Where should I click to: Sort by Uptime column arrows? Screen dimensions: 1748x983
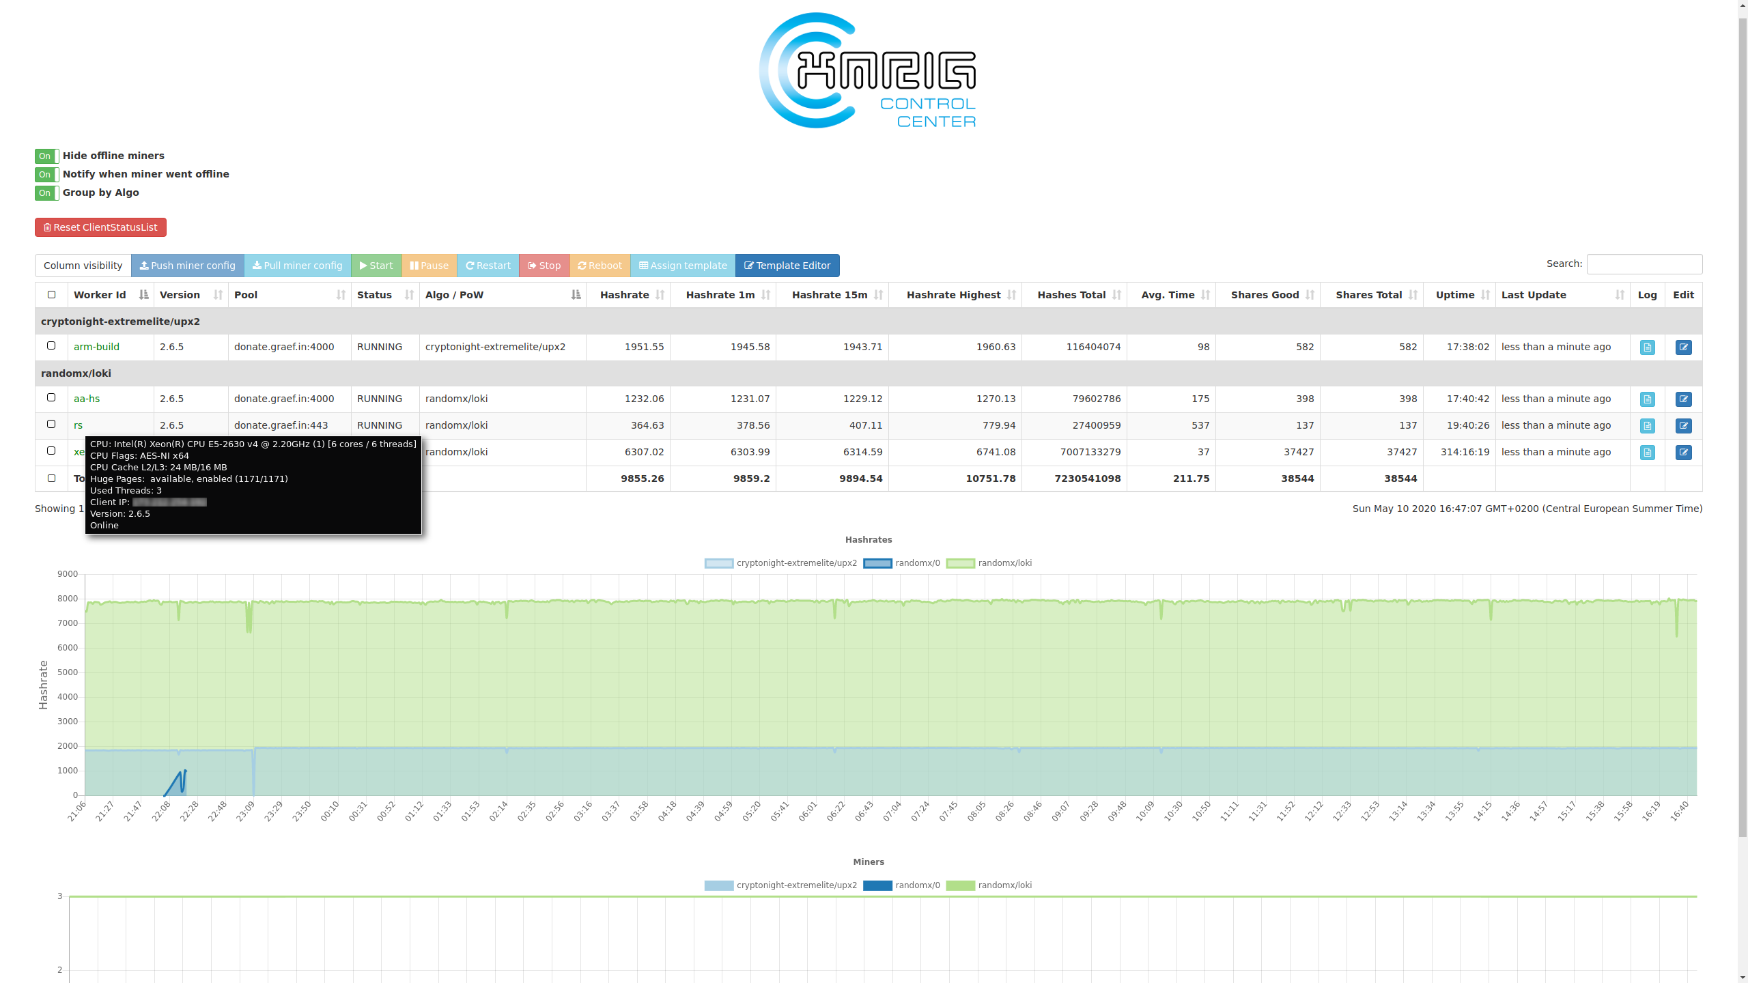tap(1484, 295)
